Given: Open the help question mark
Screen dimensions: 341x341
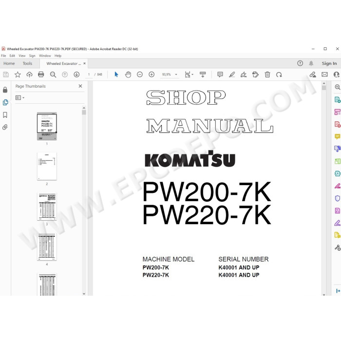Looking at the screenshot, I should 300,63.
